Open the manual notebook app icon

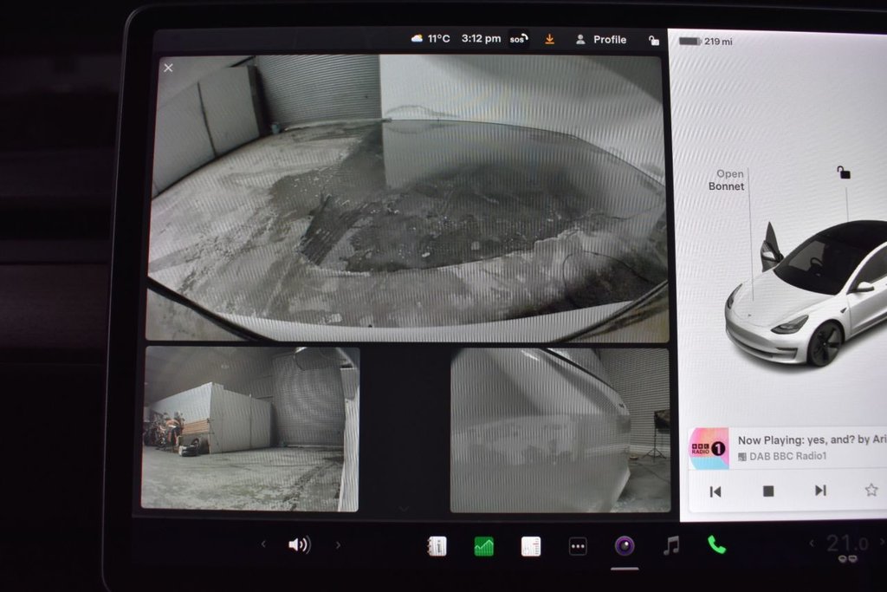tap(437, 546)
